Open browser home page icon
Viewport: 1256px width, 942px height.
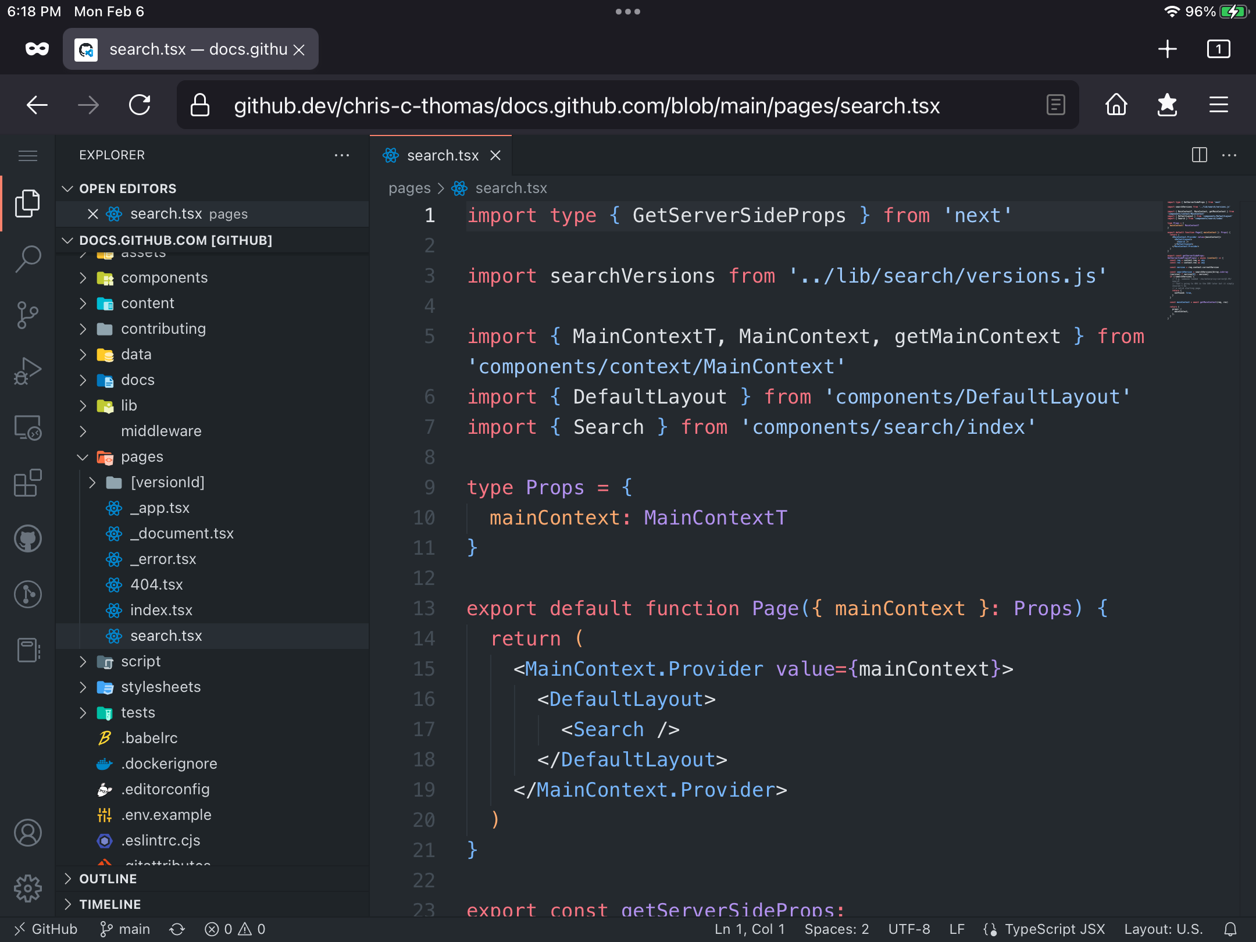pos(1116,105)
